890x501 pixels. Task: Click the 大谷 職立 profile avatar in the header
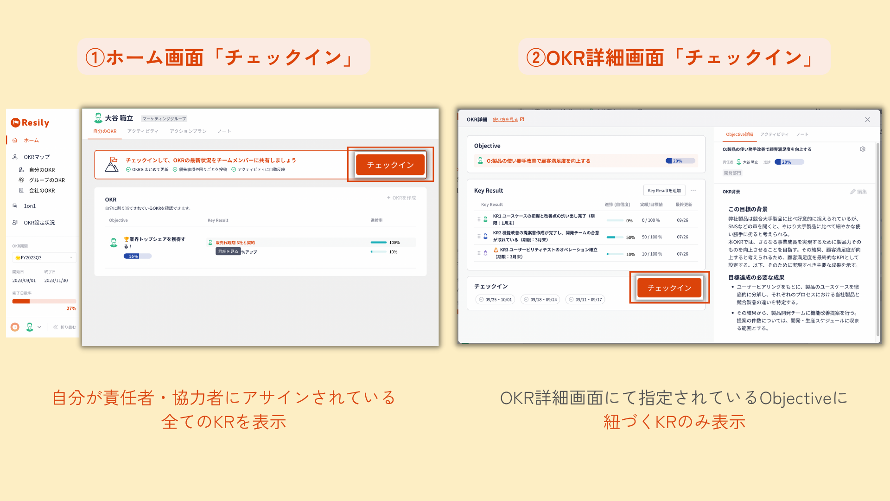(98, 118)
